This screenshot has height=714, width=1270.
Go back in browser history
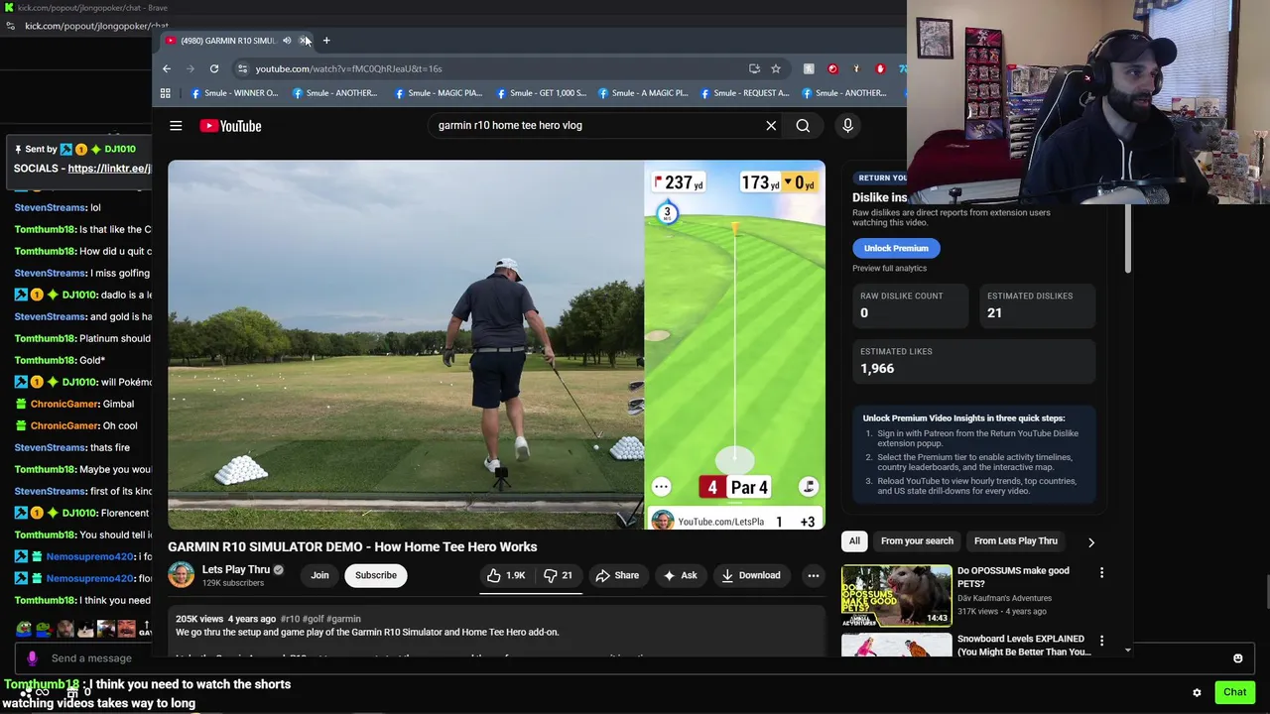tap(167, 68)
